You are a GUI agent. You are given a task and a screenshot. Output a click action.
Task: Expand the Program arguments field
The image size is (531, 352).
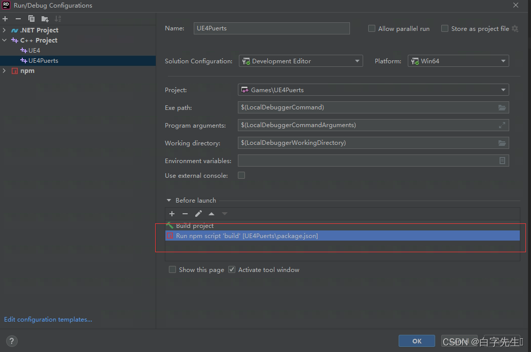(x=502, y=125)
